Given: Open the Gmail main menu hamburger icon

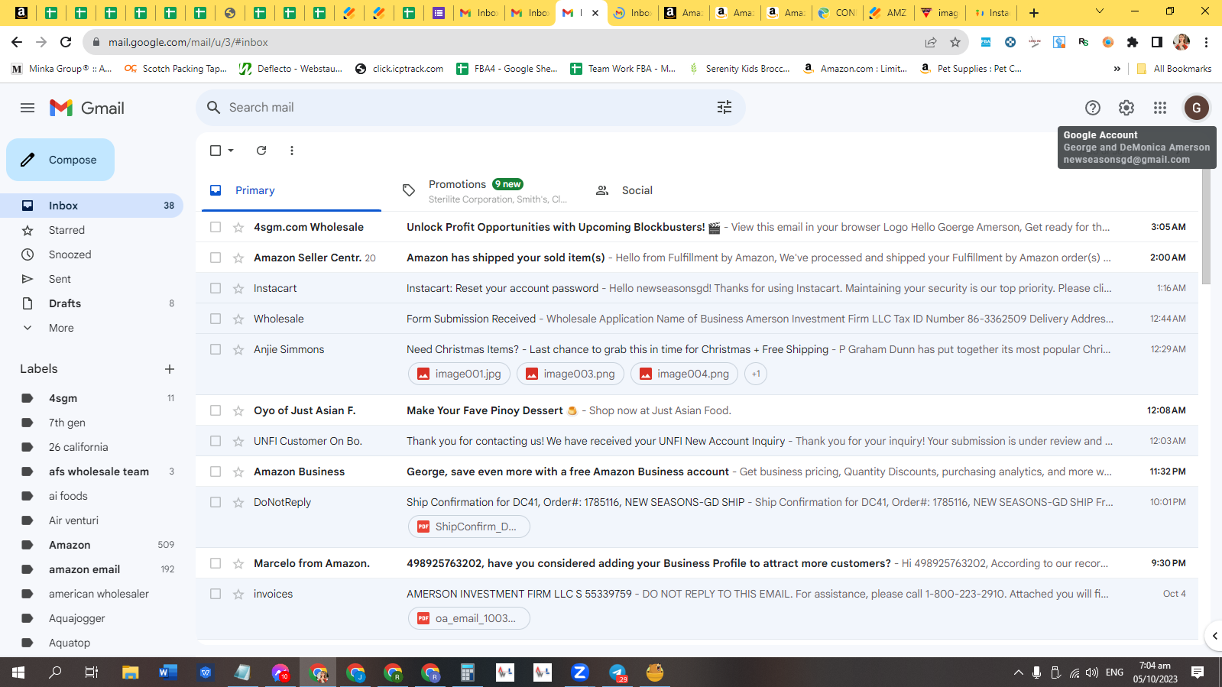Looking at the screenshot, I should pyautogui.click(x=28, y=108).
